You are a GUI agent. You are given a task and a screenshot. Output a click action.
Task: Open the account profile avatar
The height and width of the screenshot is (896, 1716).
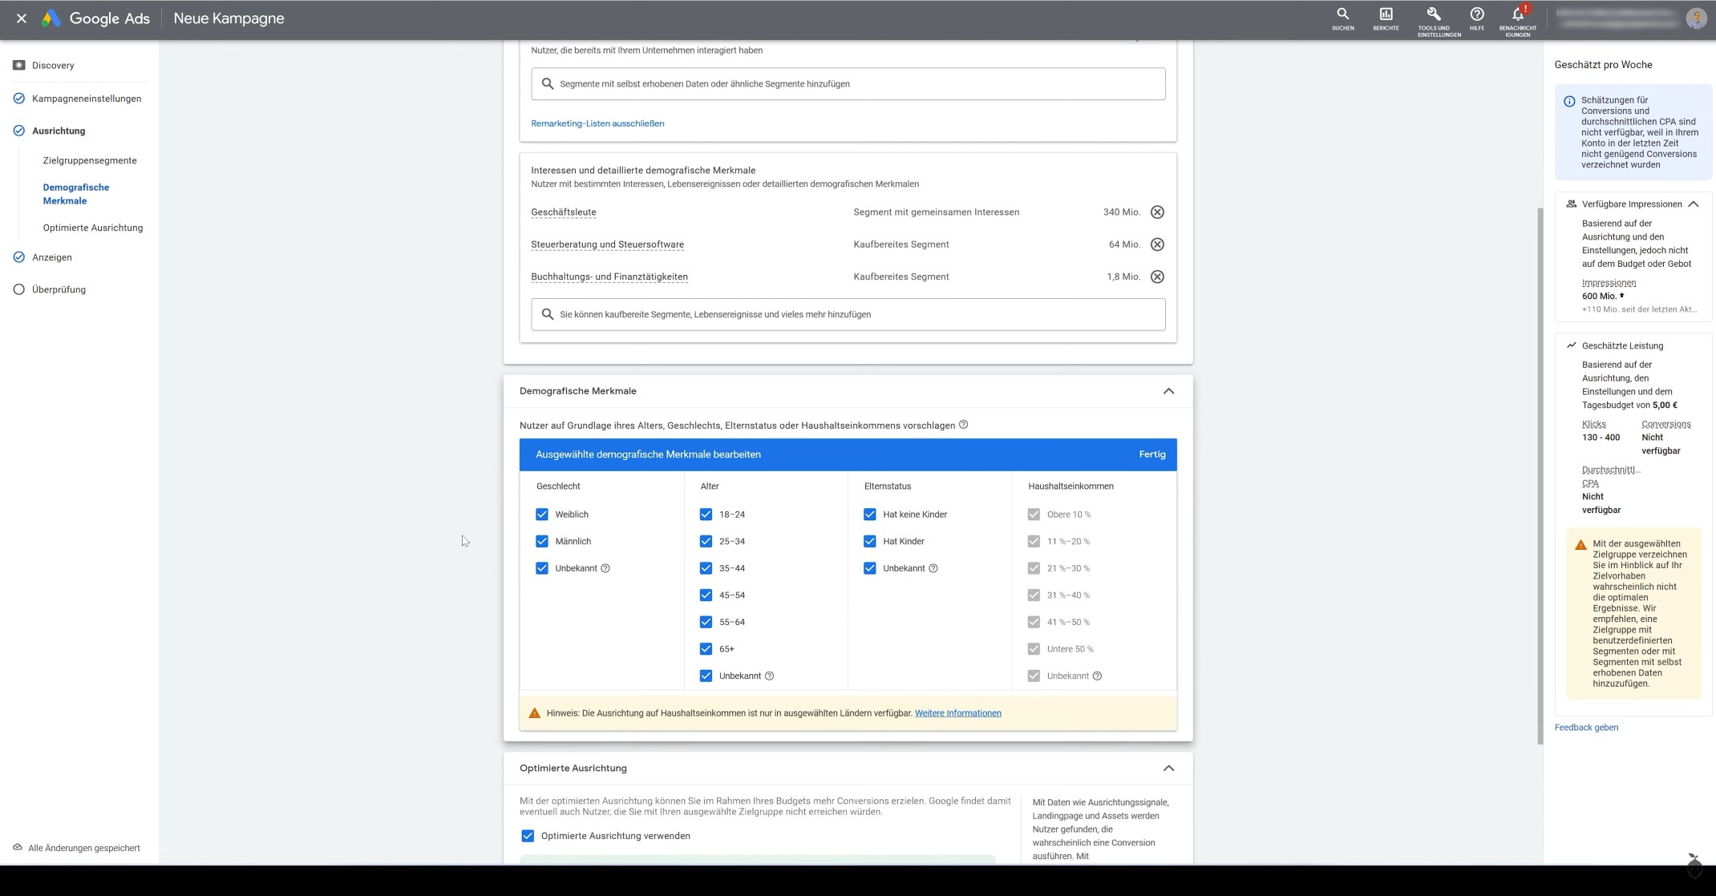point(1696,18)
